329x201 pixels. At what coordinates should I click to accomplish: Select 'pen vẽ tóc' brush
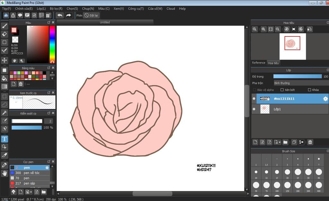(30, 173)
